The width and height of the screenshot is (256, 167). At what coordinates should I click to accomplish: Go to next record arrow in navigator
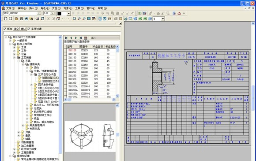click(76, 38)
